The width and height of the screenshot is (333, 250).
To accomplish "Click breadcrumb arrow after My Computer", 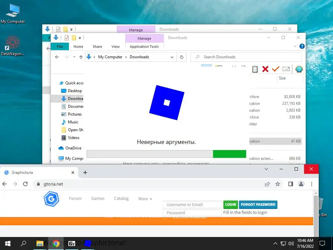I will [x=126, y=57].
